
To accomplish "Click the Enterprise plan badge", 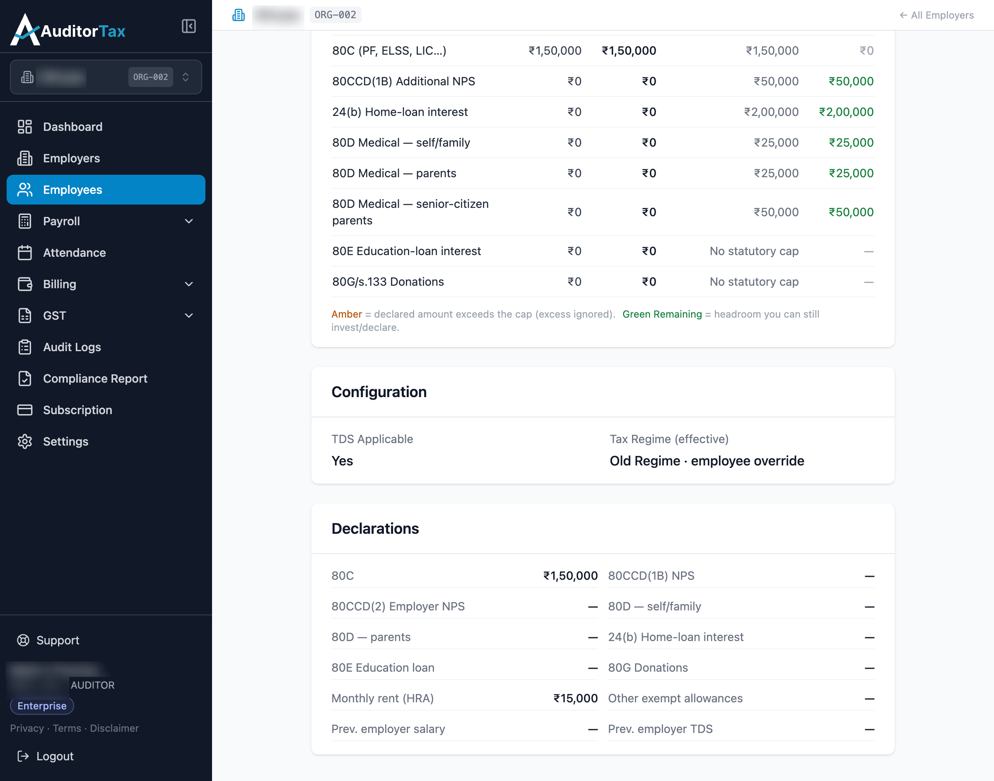I will [42, 706].
